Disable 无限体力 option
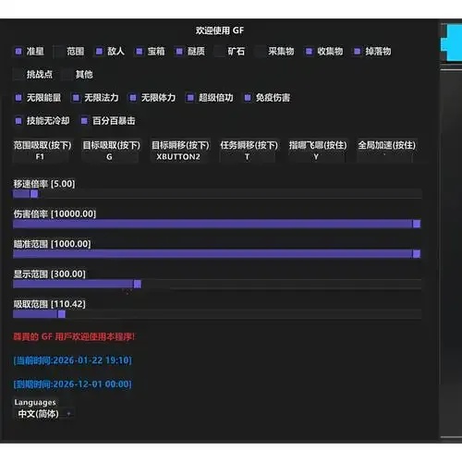 (x=133, y=98)
